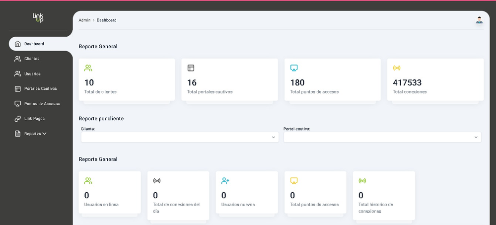Click the Dashboard breadcrumb link
The width and height of the screenshot is (496, 225).
[x=106, y=20]
